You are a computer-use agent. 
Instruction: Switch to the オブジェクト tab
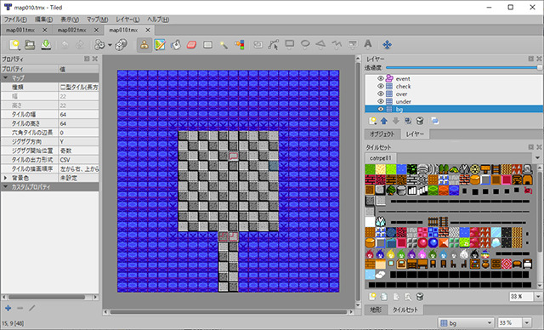[382, 134]
